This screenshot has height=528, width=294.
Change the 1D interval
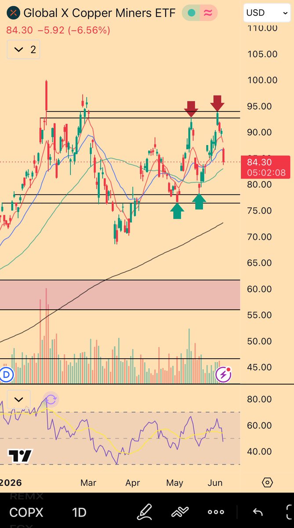(x=79, y=513)
